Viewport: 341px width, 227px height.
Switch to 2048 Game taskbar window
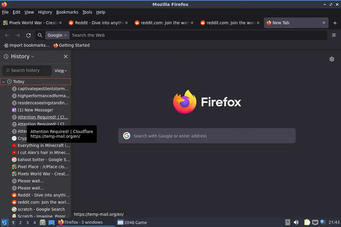coord(132,223)
